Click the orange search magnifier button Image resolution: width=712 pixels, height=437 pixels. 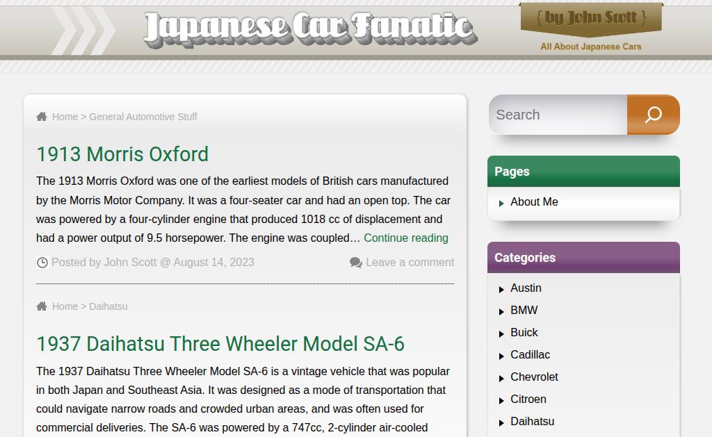coord(653,115)
